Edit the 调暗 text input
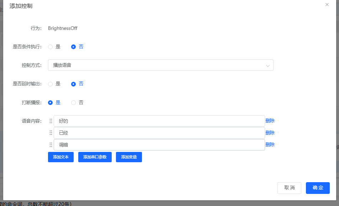This screenshot has height=206, width=339. (159, 145)
